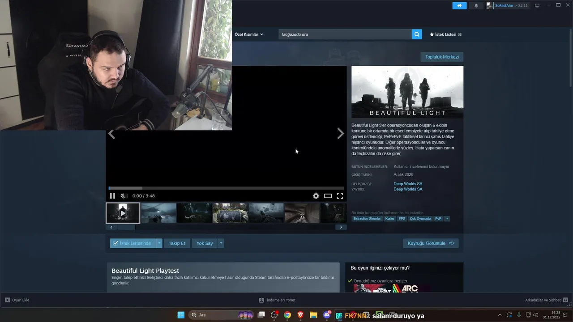Open SoFastAim account dropdown
The width and height of the screenshot is (573, 322).
(x=505, y=6)
